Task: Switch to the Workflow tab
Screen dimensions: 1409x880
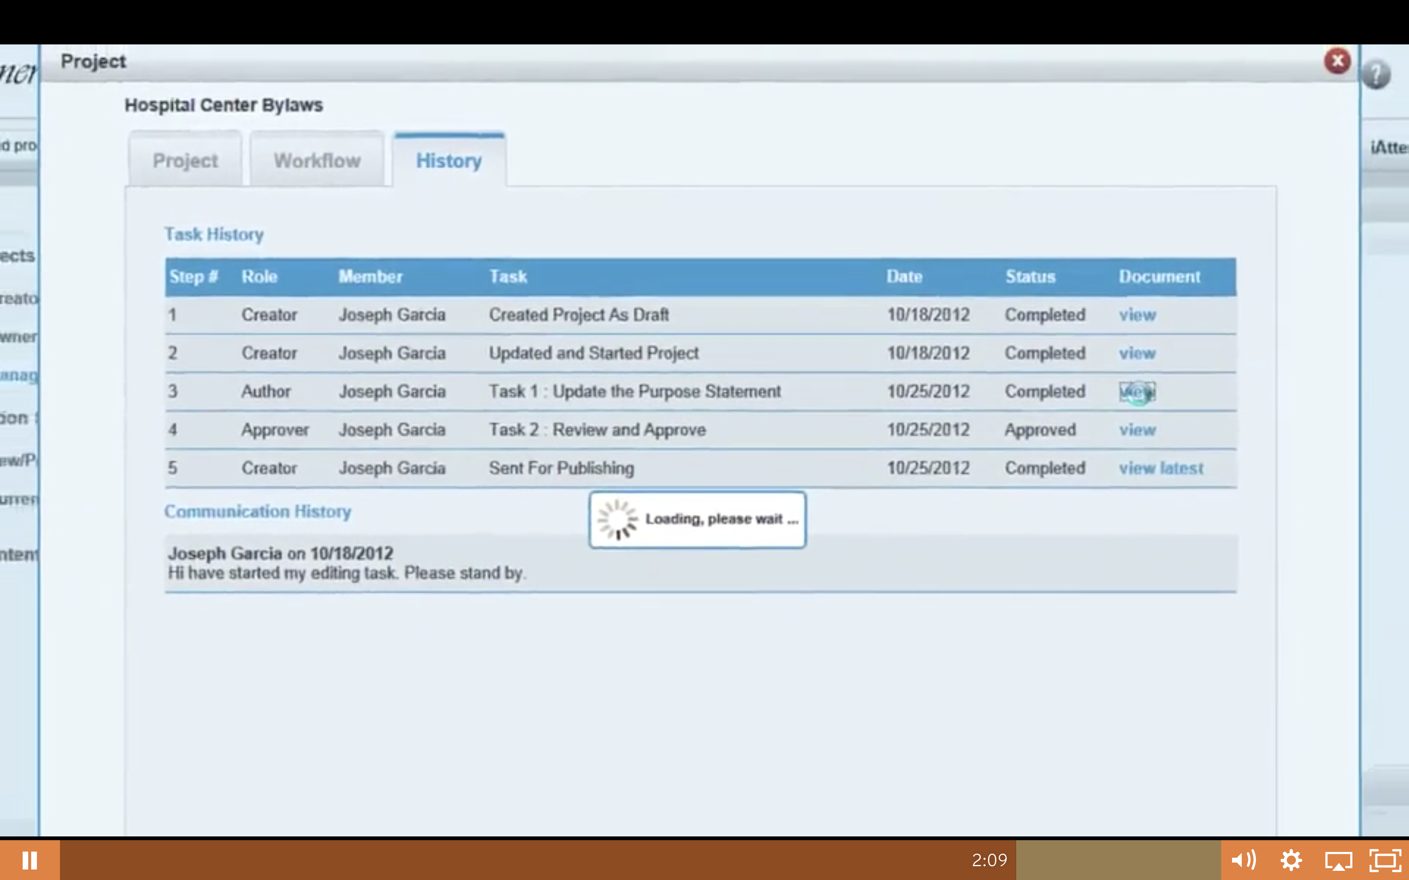Action: (317, 160)
